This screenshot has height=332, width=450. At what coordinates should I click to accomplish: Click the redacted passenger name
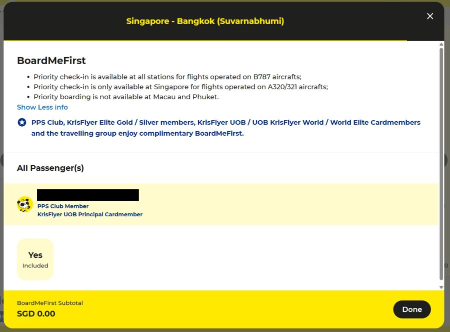pos(88,195)
